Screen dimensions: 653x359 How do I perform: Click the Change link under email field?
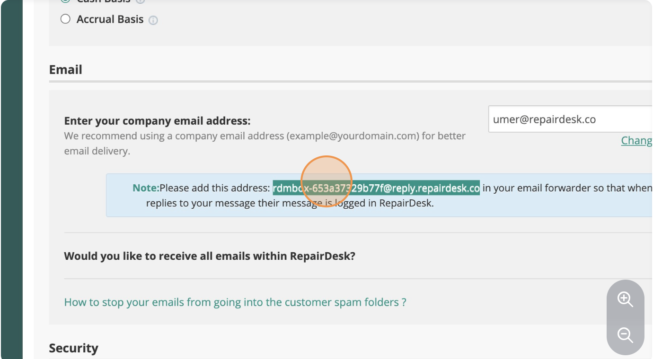(636, 140)
